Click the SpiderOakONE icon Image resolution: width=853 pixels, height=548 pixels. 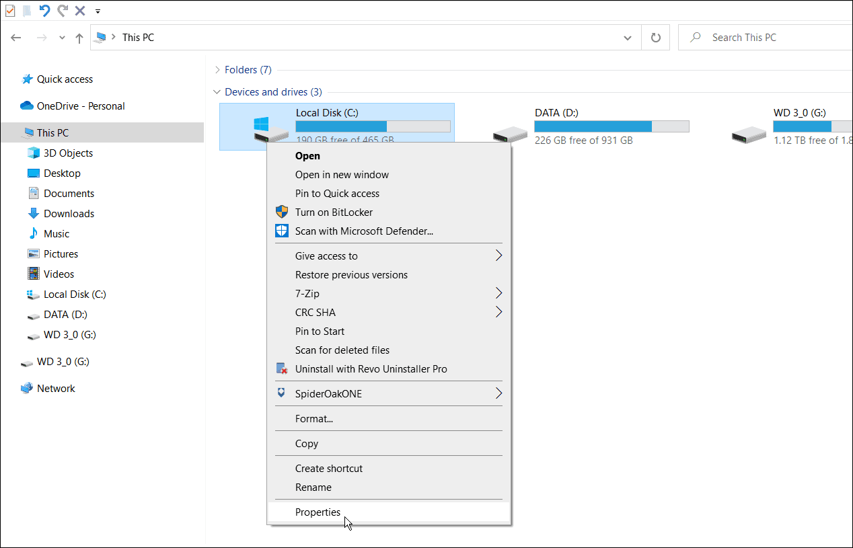(281, 393)
